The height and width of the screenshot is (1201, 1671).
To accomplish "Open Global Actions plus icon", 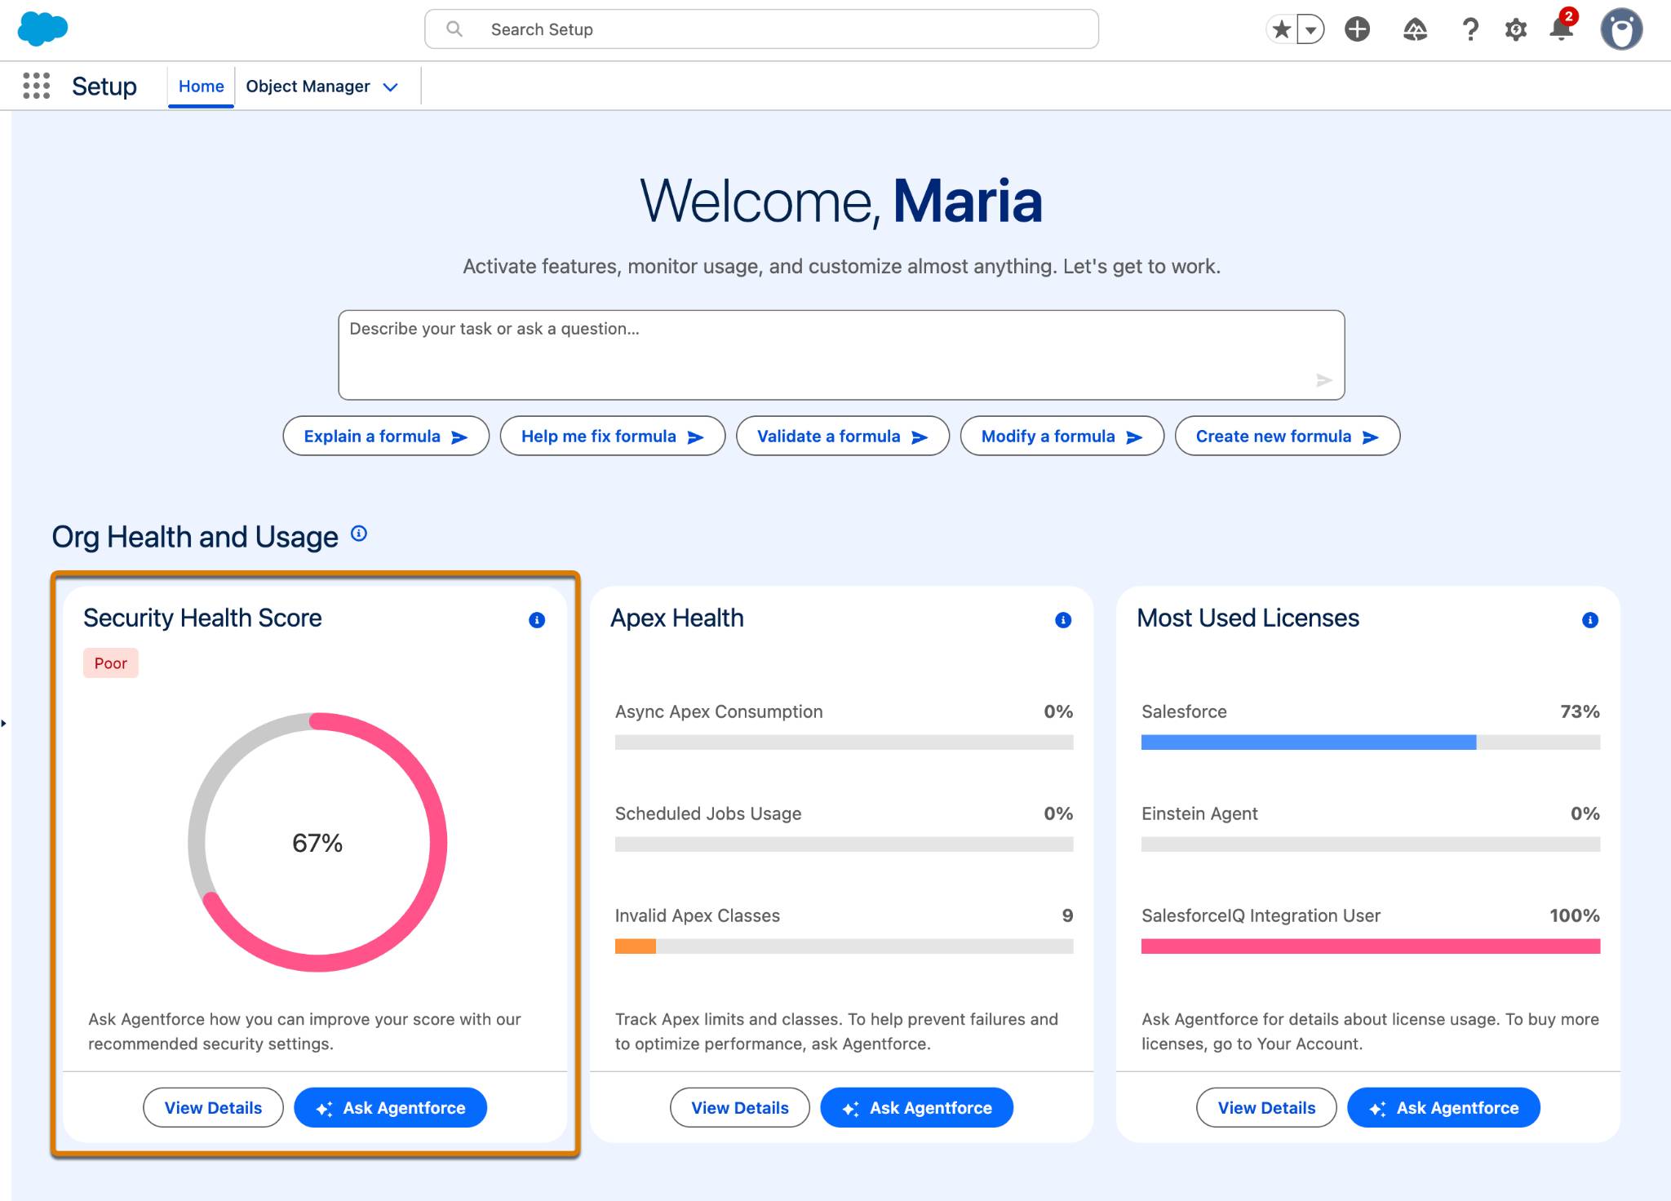I will (1357, 29).
